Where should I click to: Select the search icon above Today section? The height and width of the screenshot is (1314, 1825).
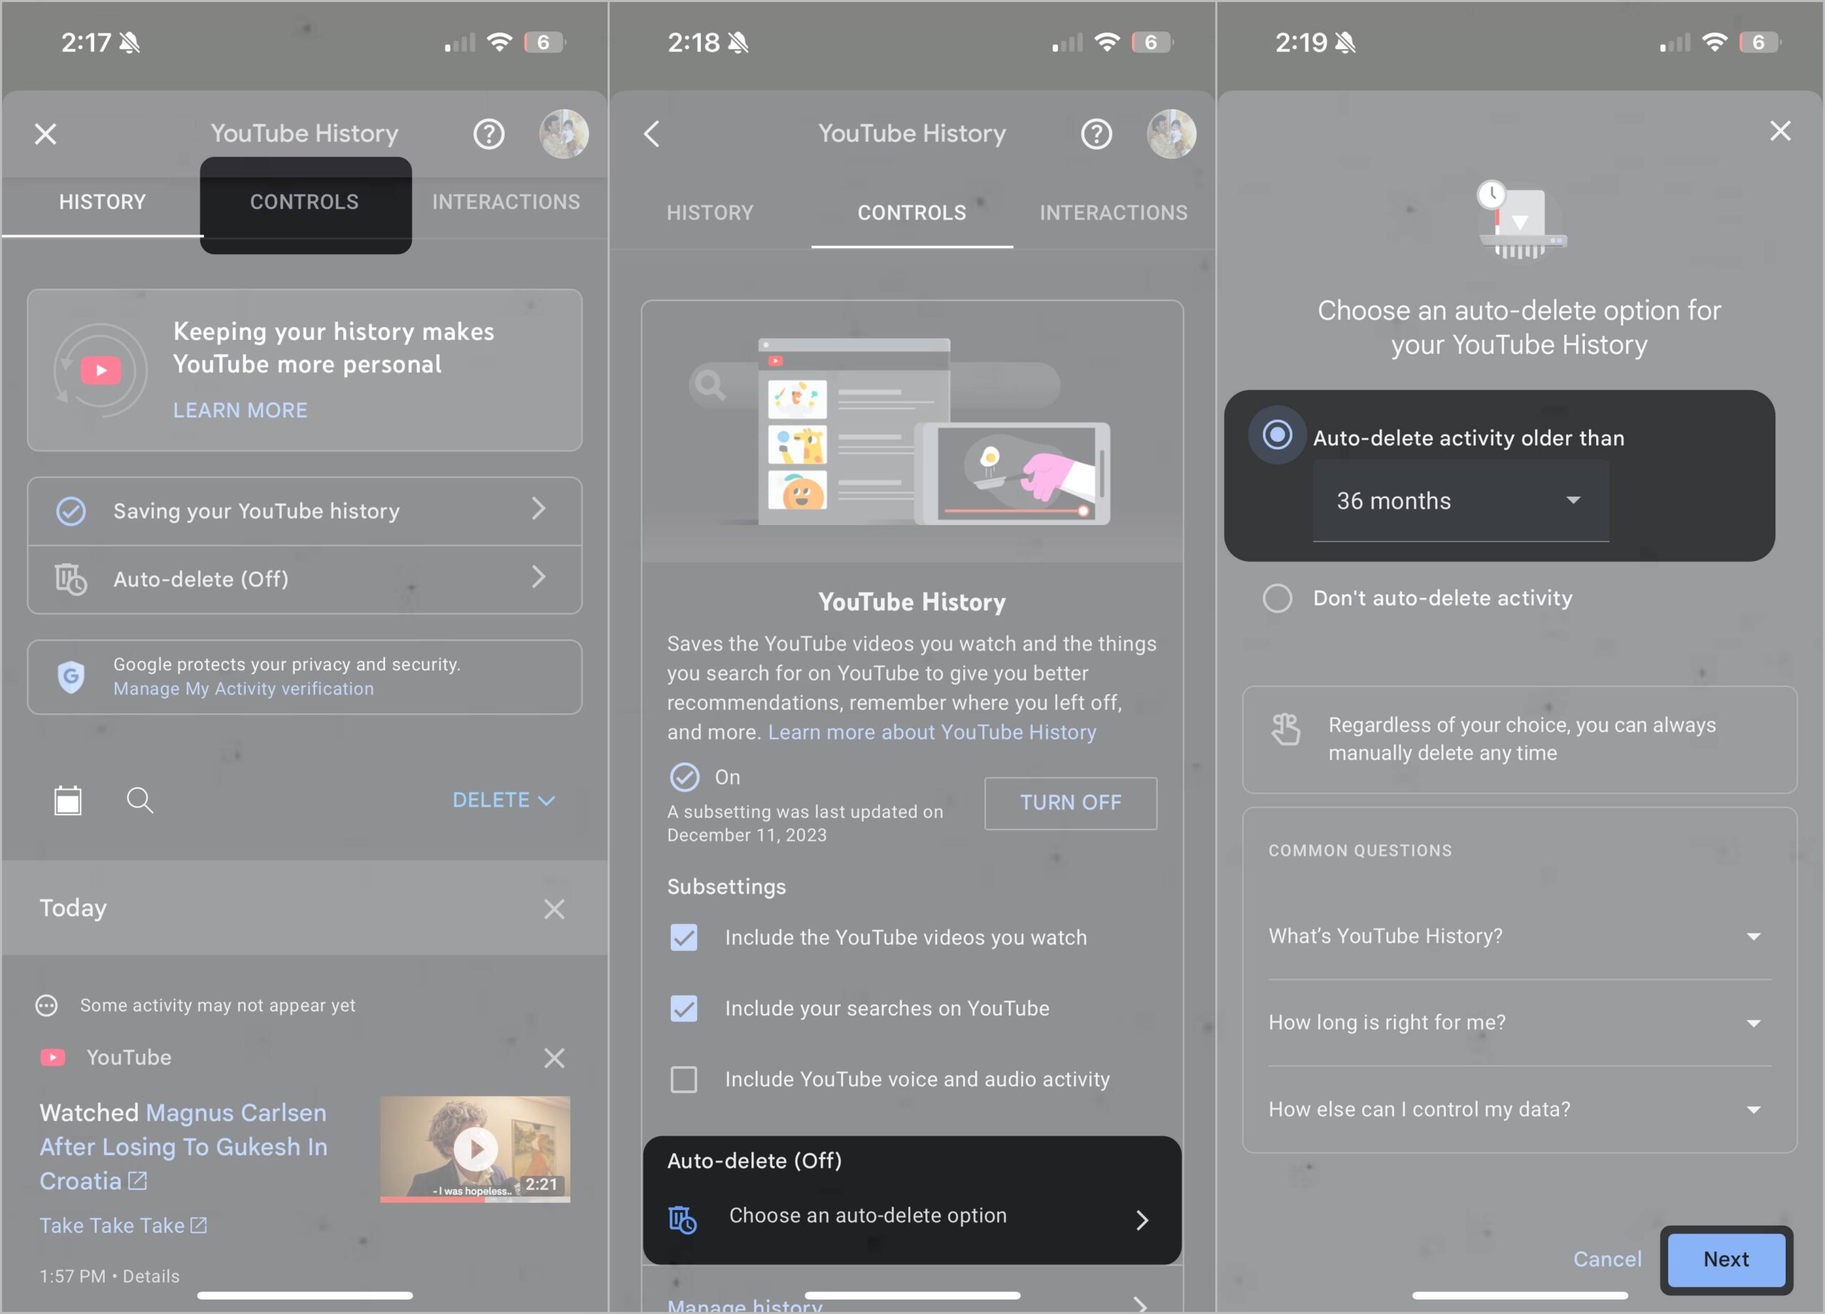[x=140, y=800]
